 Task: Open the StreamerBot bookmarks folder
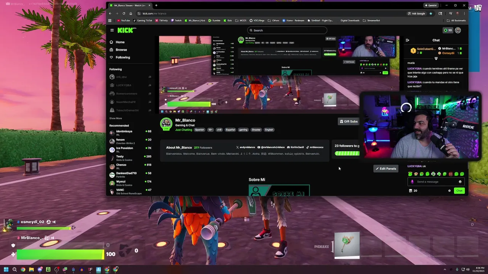point(371,21)
